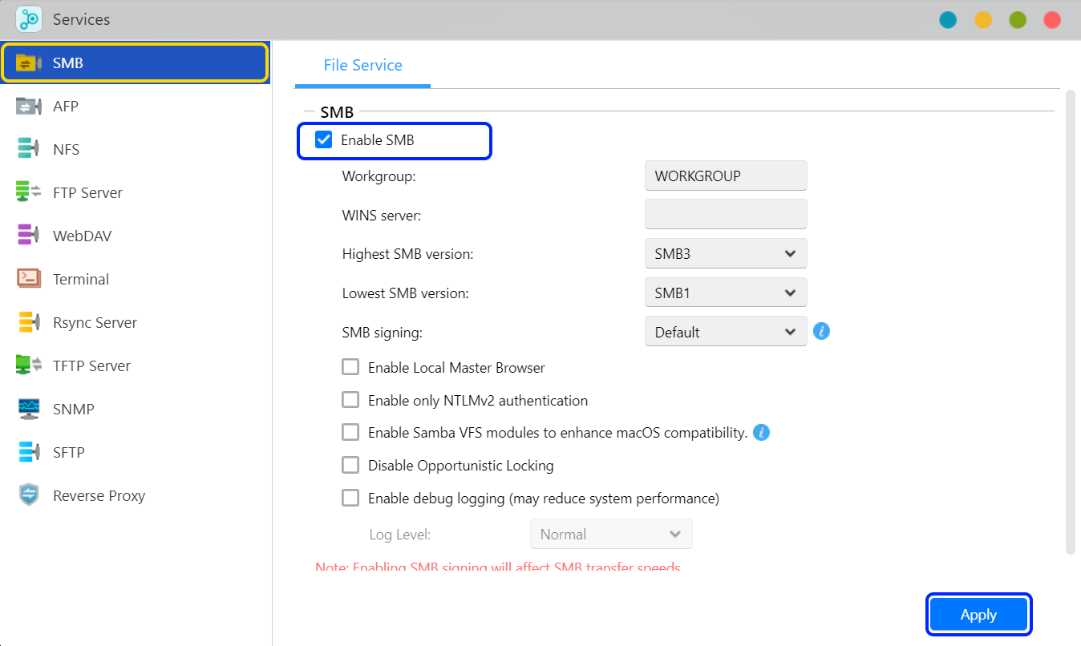The height and width of the screenshot is (646, 1081).
Task: Open Samba VFS modules info icon
Action: point(762,433)
